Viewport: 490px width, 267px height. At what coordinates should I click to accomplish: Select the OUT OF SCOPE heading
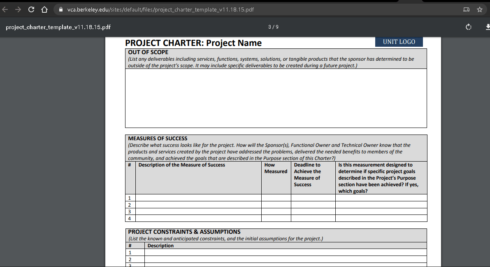148,52
